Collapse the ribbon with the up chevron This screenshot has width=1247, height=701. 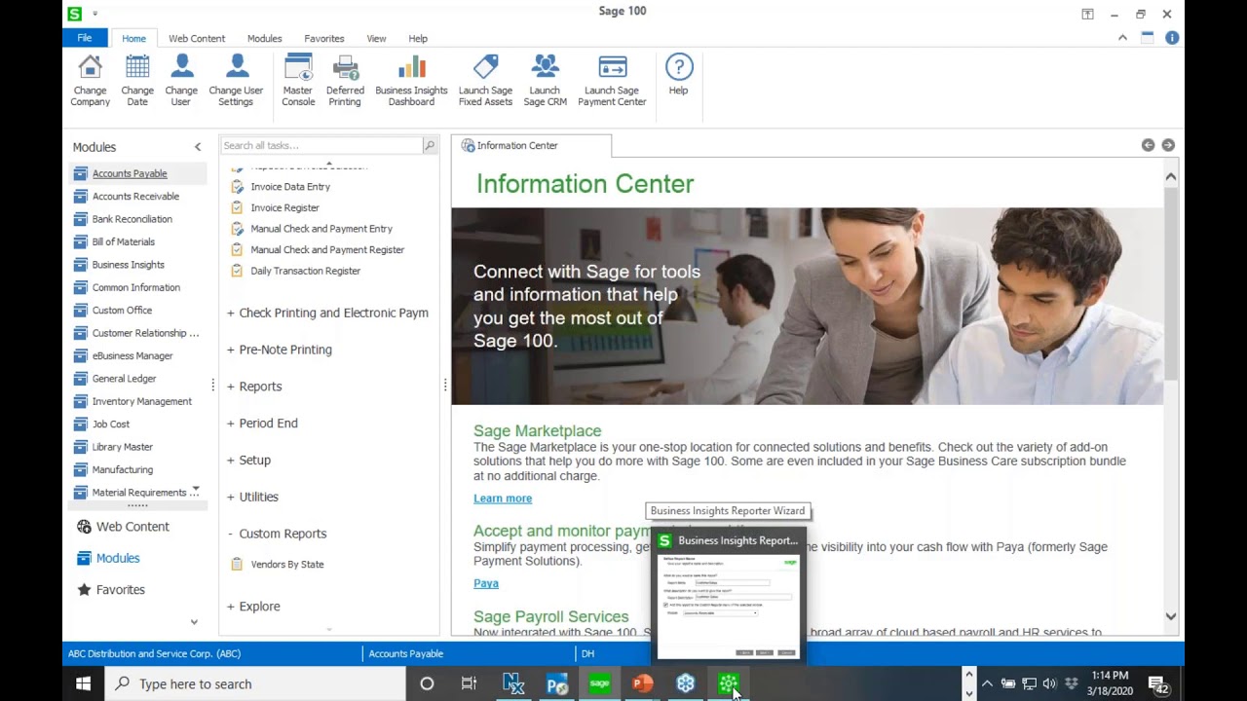pyautogui.click(x=1122, y=38)
